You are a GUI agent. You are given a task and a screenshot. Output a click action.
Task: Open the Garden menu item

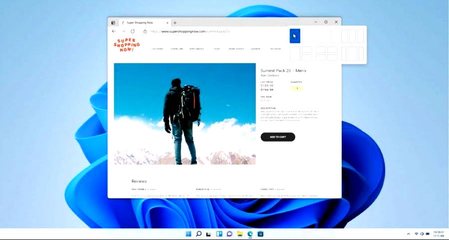256,49
